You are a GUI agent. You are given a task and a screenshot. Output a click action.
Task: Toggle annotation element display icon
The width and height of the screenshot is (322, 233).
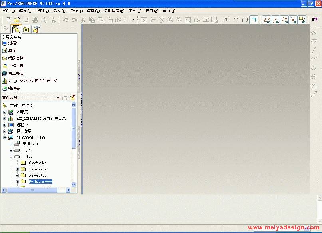pos(302,20)
